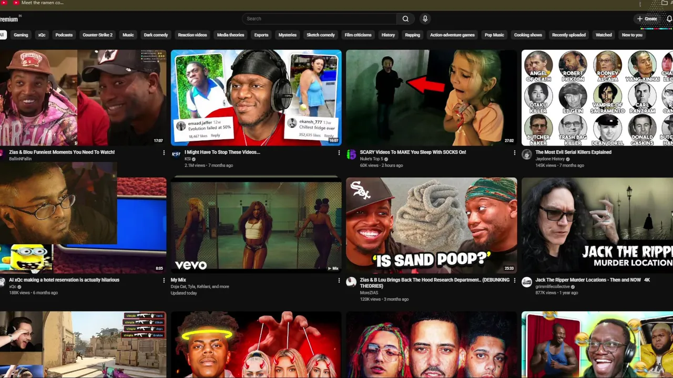Play the vevo My Mix thumbnail

click(256, 225)
